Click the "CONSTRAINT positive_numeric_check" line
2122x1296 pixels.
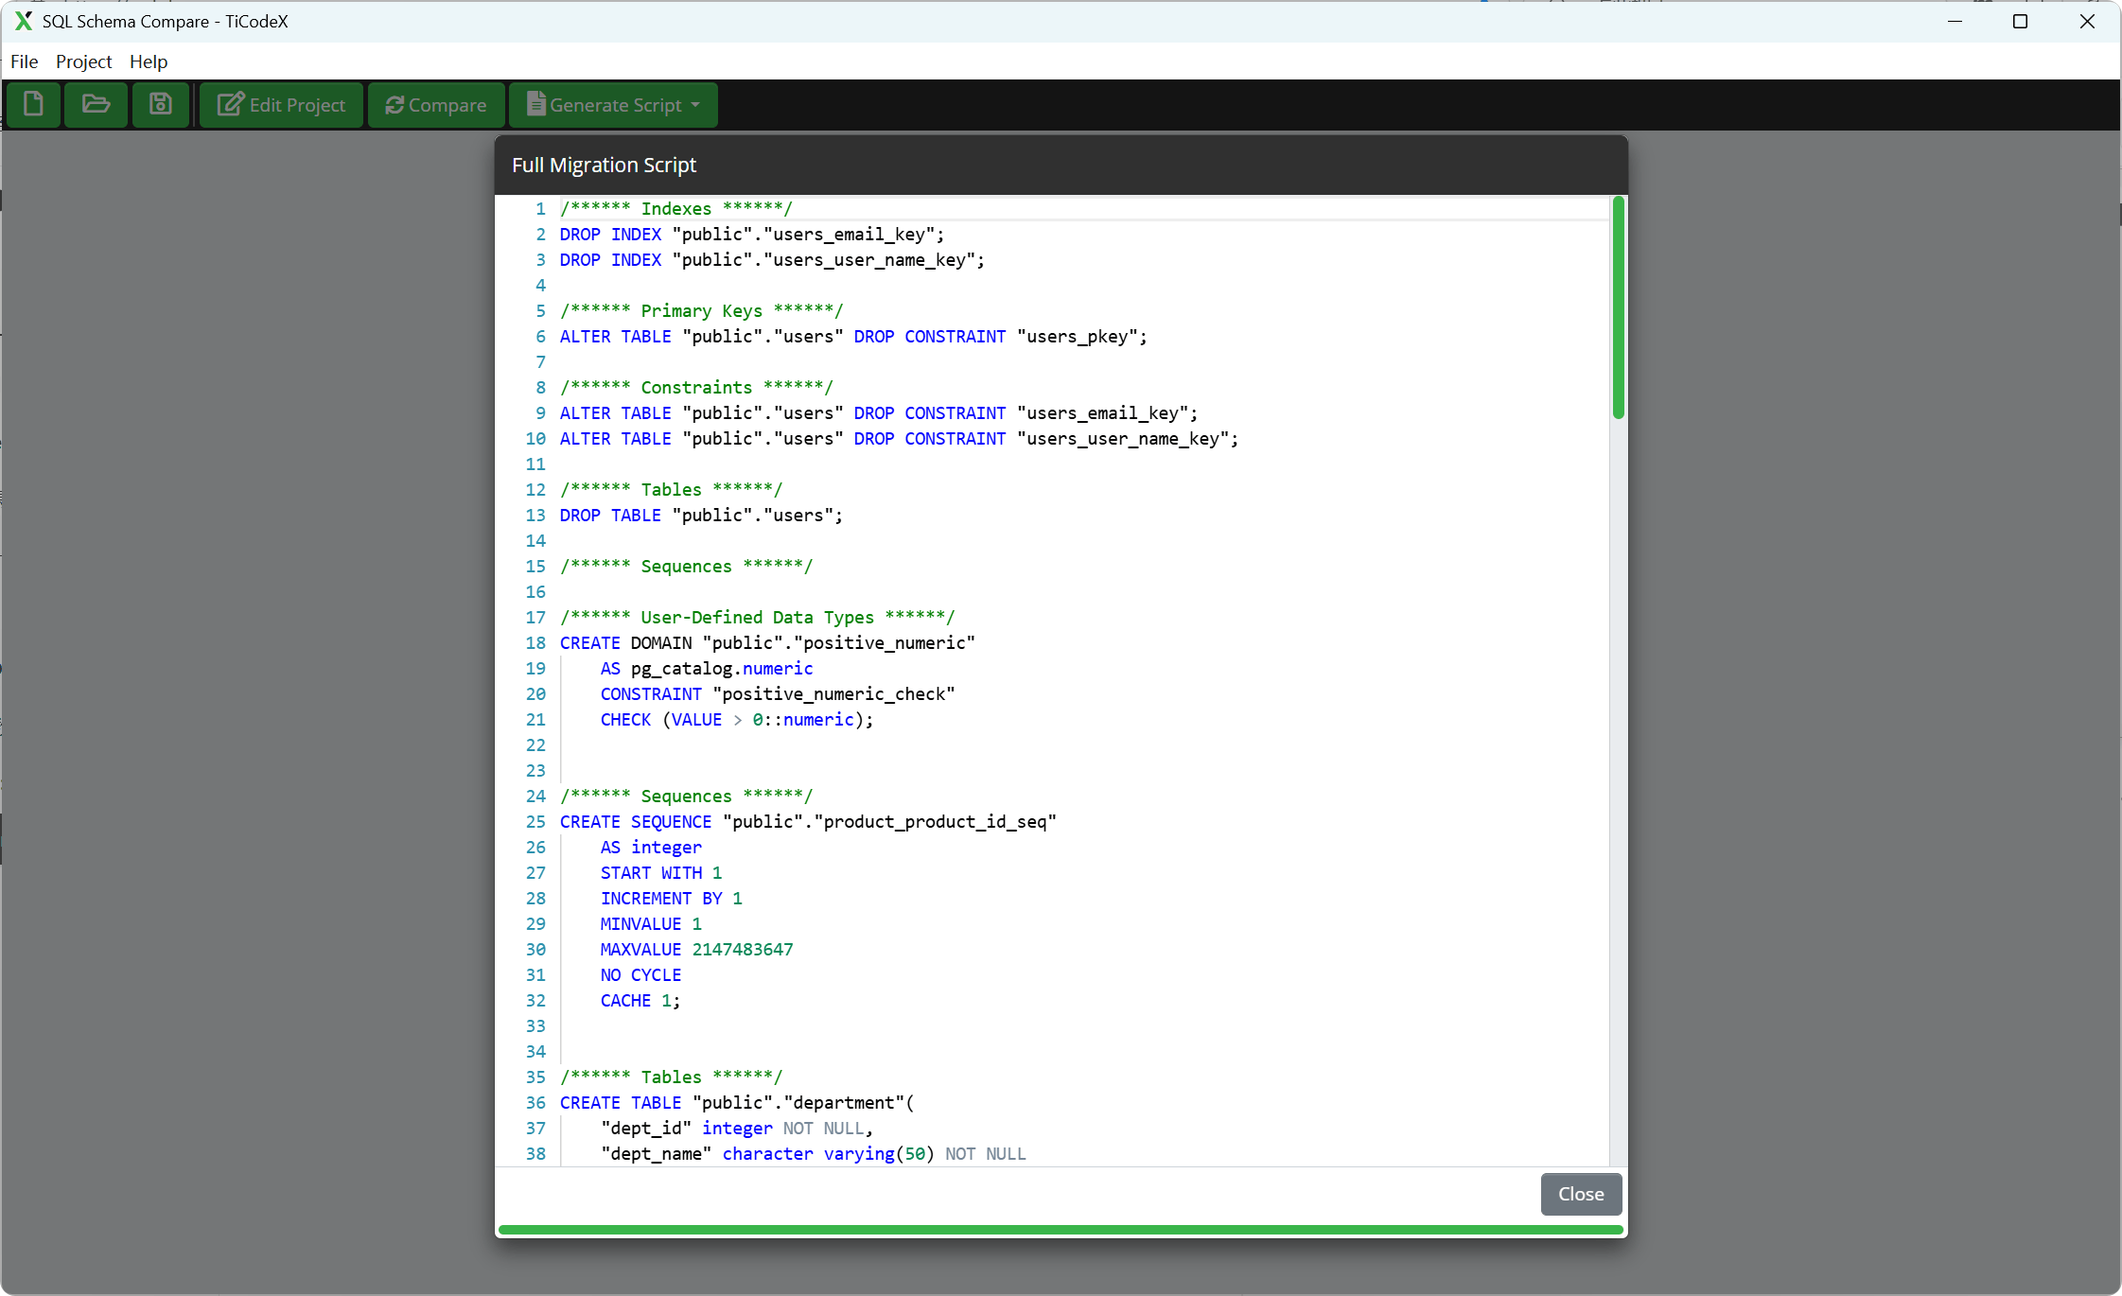(x=778, y=693)
